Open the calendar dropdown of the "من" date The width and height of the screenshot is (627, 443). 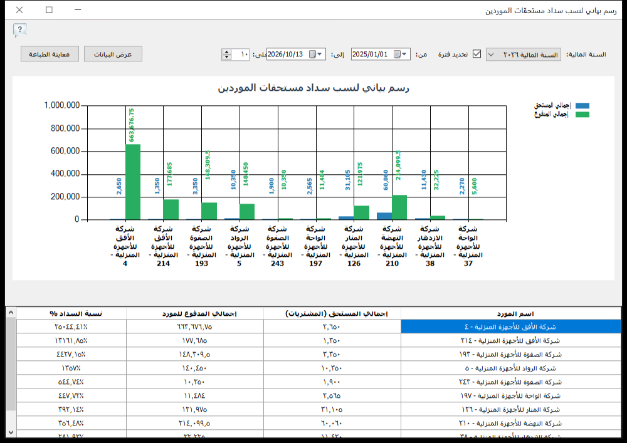pos(400,55)
